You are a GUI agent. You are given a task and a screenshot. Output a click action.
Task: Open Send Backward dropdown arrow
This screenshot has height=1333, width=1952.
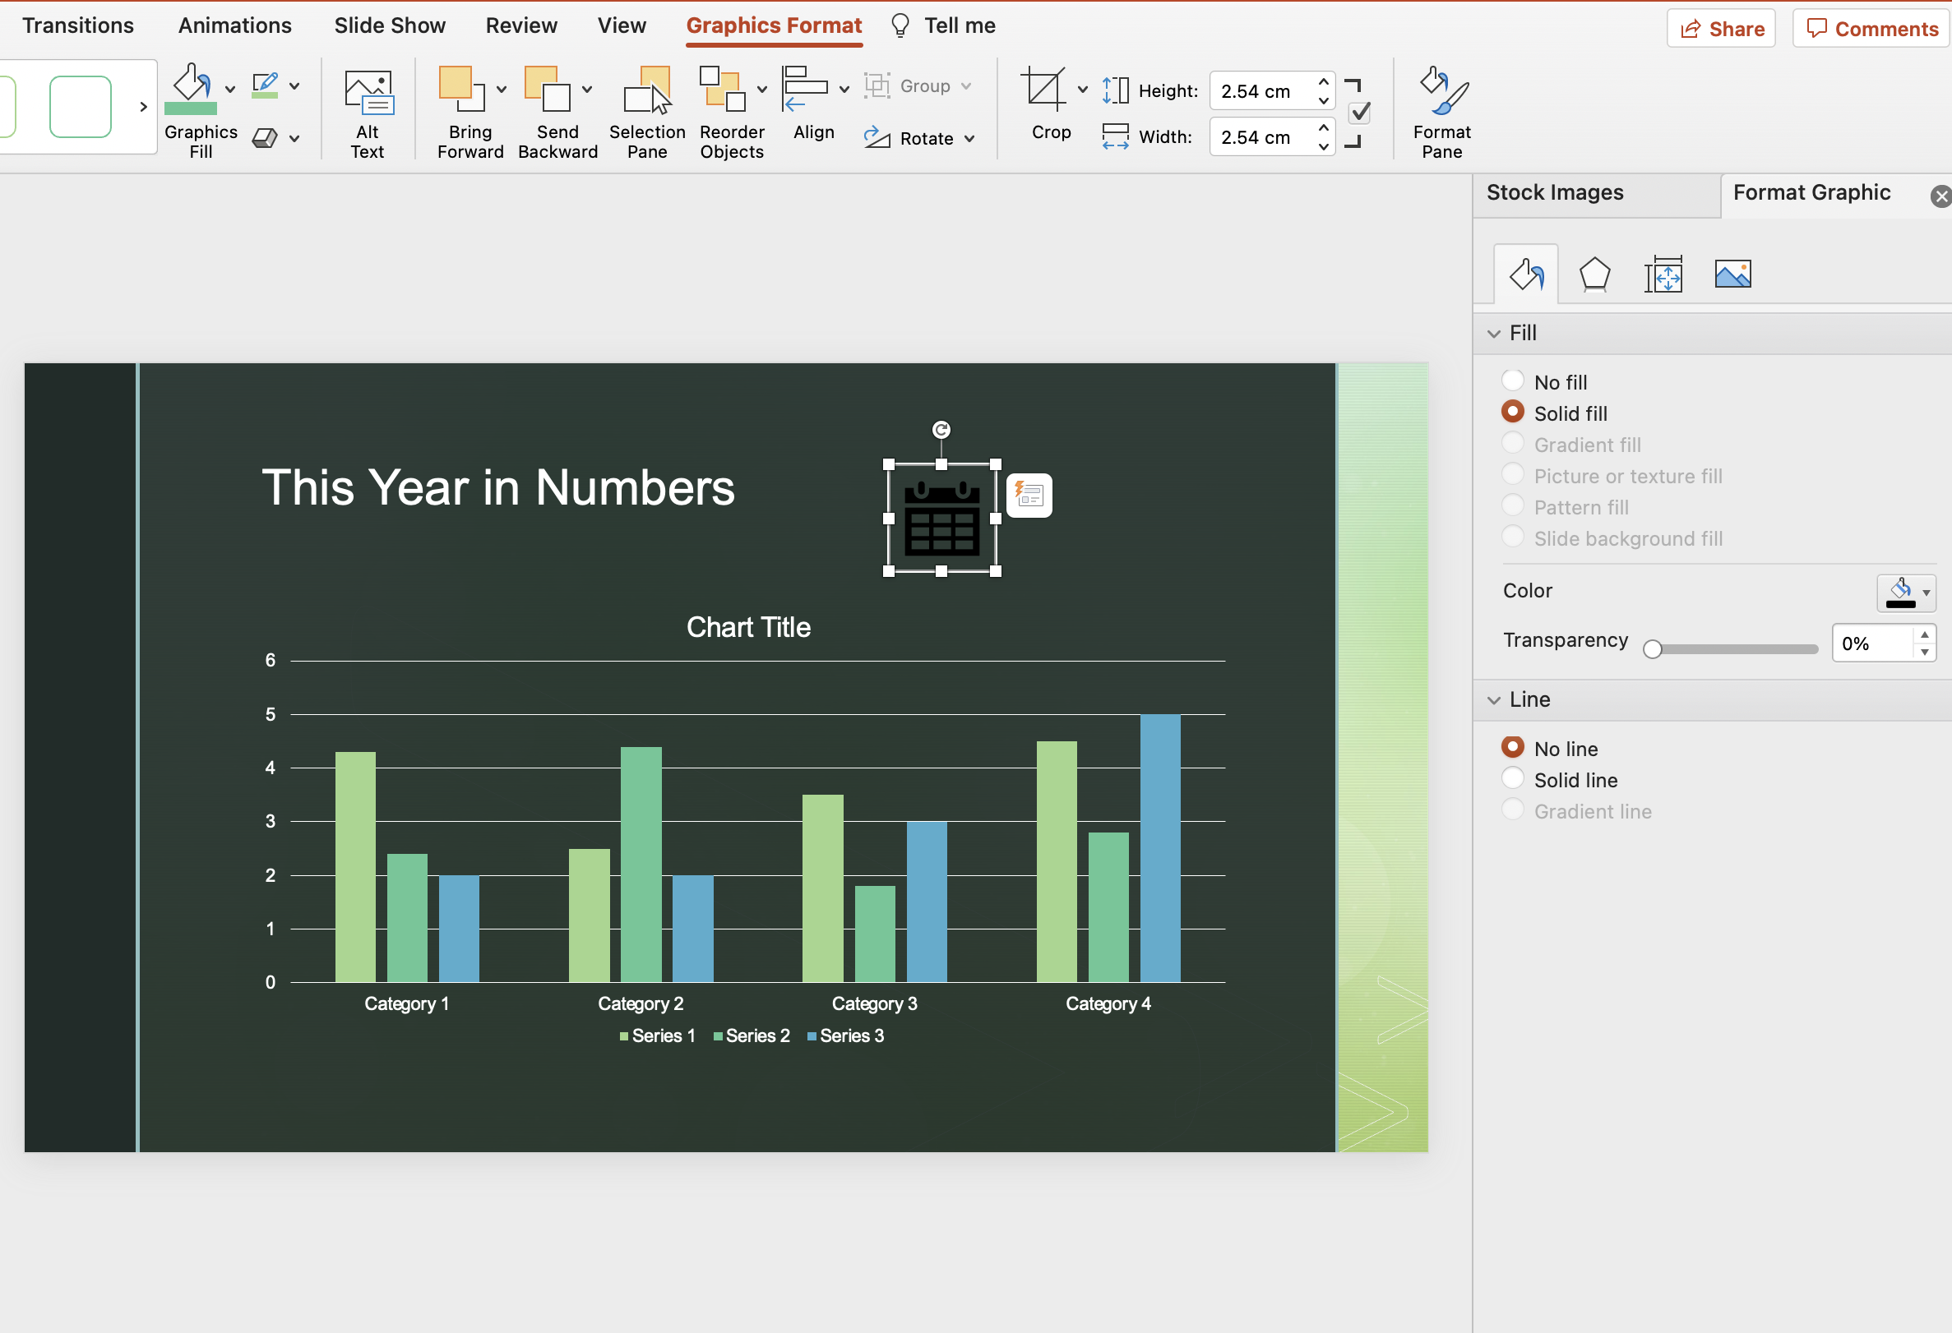tap(587, 89)
